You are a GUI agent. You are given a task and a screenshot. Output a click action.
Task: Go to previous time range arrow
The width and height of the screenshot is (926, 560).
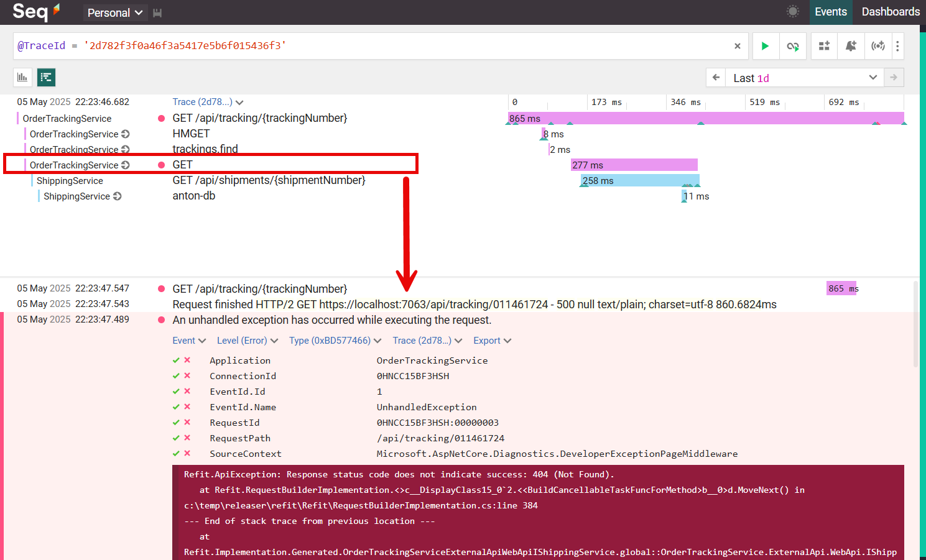[x=716, y=78]
